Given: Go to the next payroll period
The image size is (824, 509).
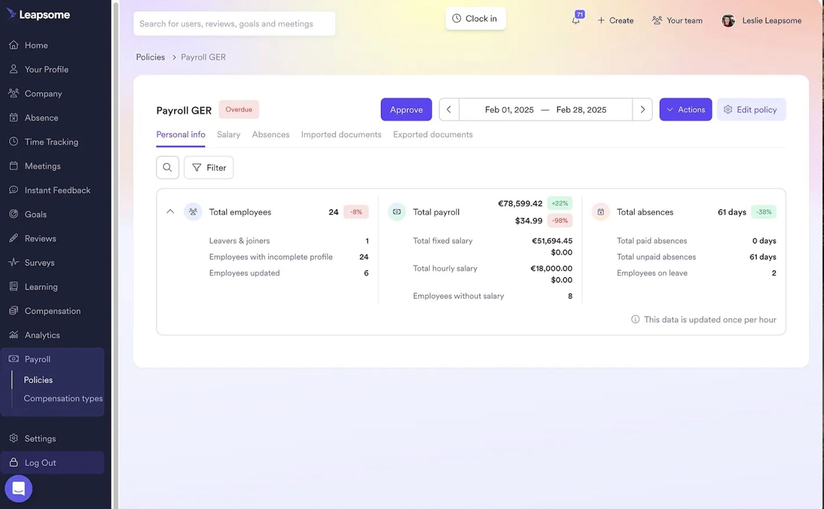Looking at the screenshot, I should coord(642,109).
